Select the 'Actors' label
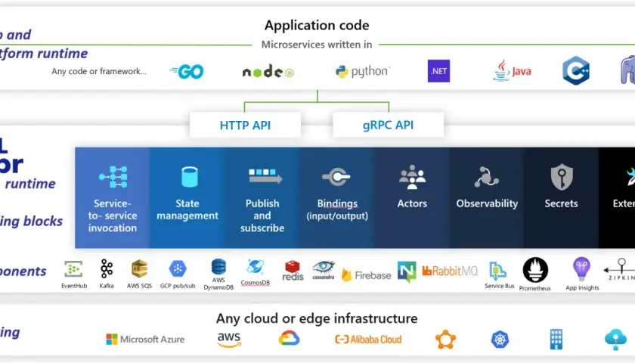Screen dimensions: 635x363 click(412, 203)
